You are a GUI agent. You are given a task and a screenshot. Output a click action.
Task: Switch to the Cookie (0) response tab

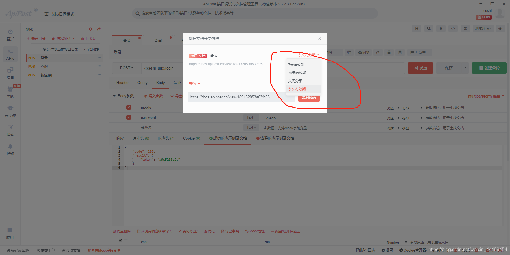pos(191,138)
